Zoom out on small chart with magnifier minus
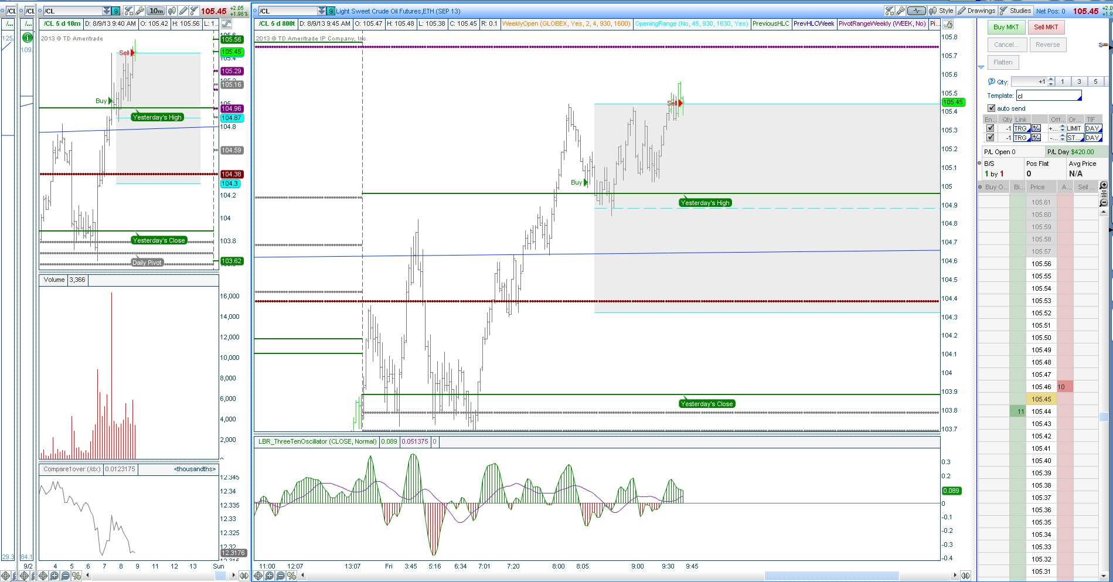The height and width of the screenshot is (582, 1113). pos(65,576)
